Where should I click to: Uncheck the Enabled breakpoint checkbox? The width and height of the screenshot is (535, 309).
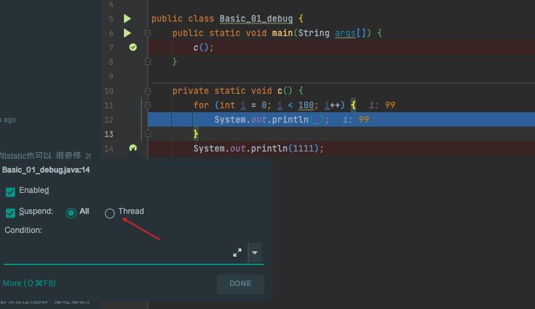[10, 191]
